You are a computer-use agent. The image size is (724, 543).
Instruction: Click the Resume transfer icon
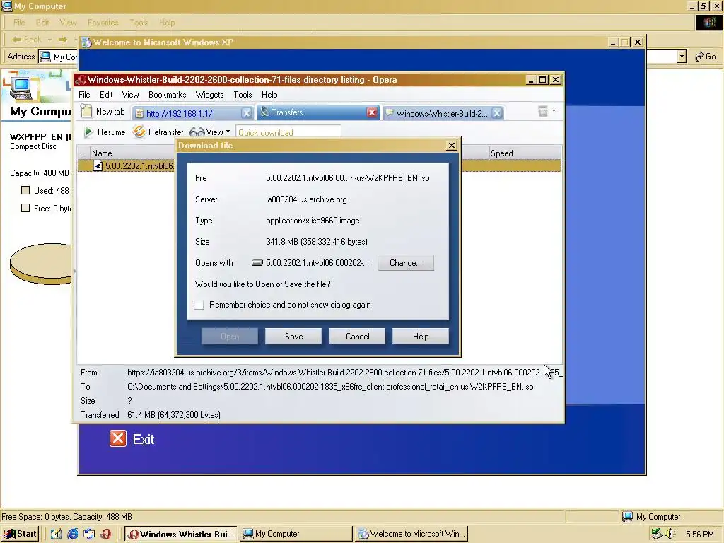[x=88, y=132]
